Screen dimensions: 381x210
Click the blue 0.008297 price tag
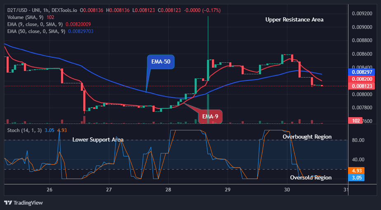pos(361,72)
